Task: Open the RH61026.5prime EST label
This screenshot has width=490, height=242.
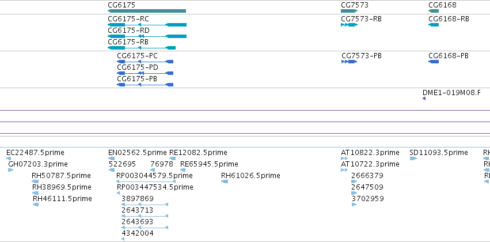Action: click(x=250, y=176)
